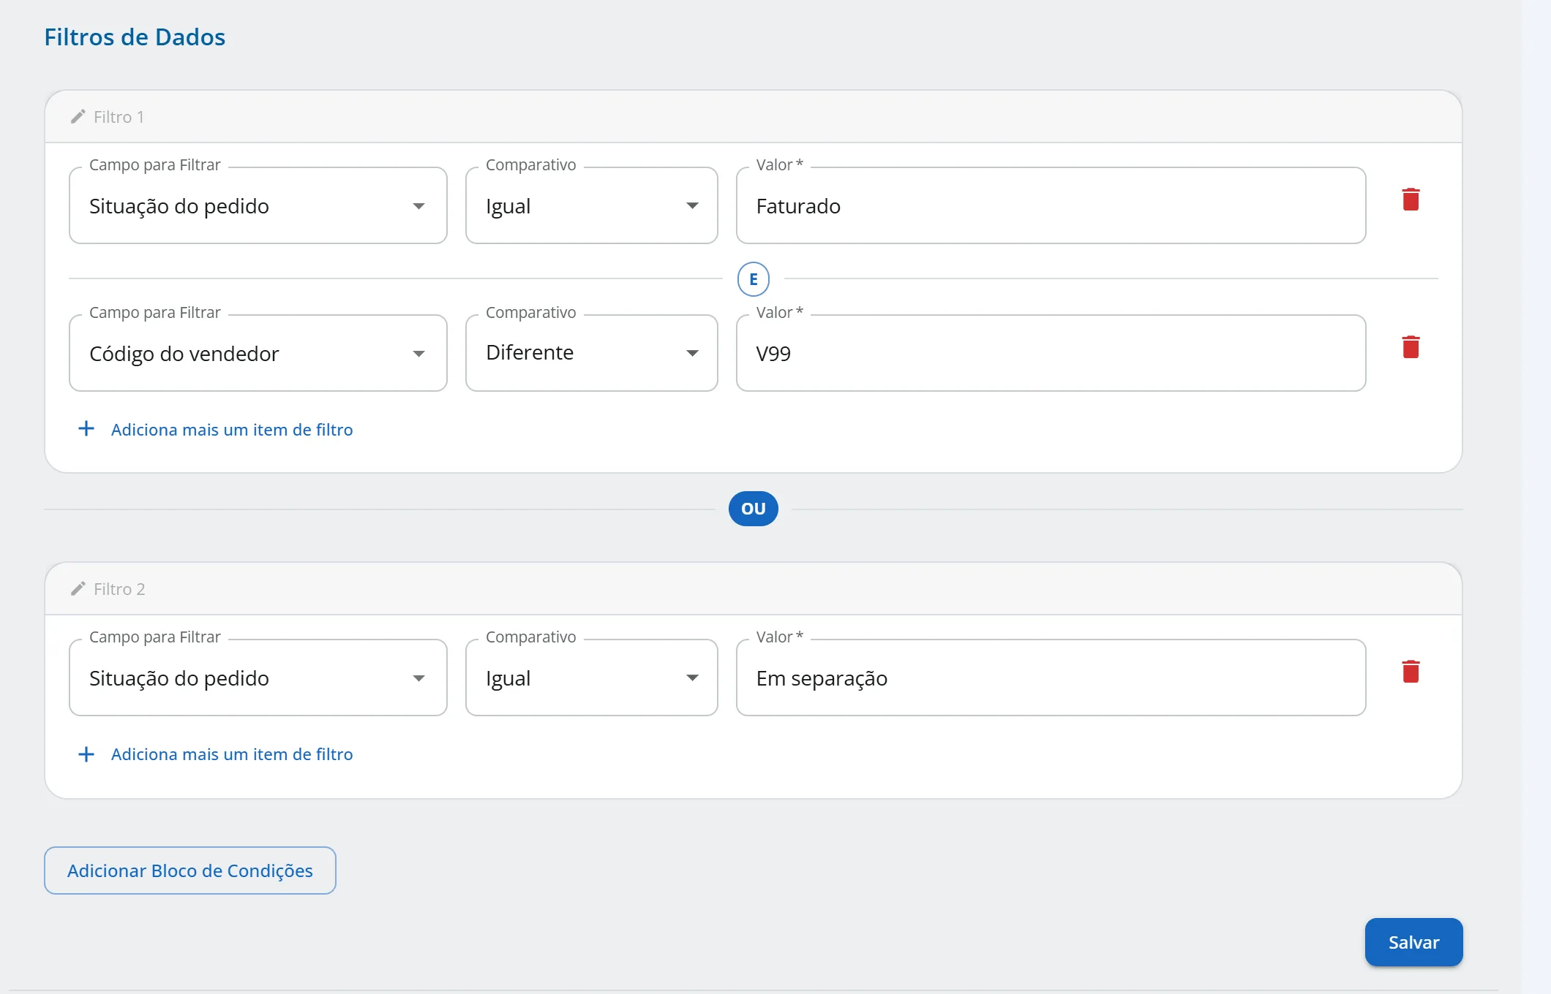Click the Filtros de Dados heading
The image size is (1551, 994).
(135, 37)
